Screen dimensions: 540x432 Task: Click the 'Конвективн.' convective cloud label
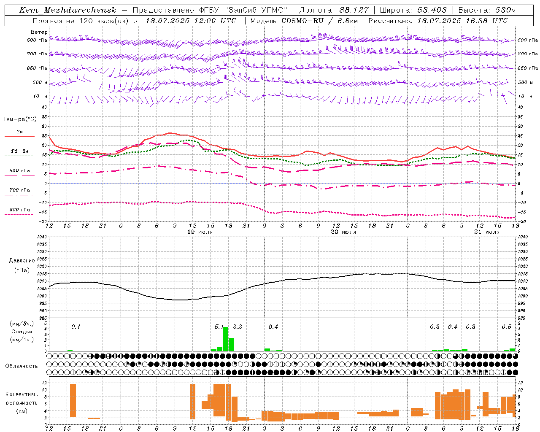pos(22,394)
